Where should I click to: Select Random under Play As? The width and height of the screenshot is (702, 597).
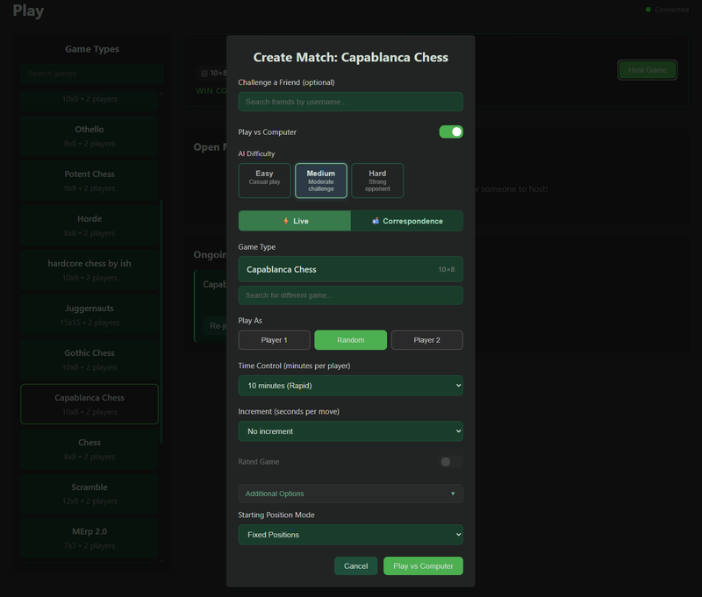350,340
